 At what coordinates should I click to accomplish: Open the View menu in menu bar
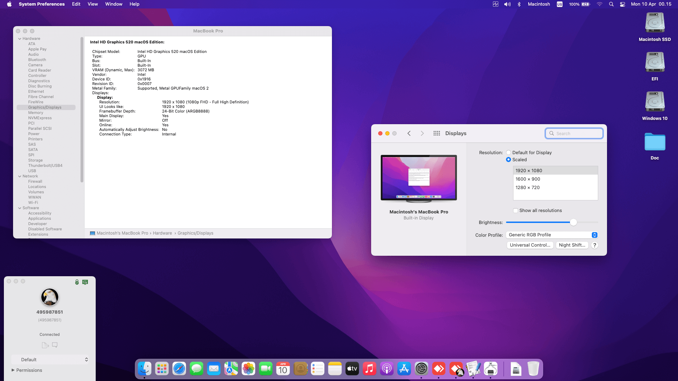click(93, 4)
